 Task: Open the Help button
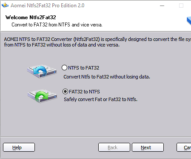19,147
